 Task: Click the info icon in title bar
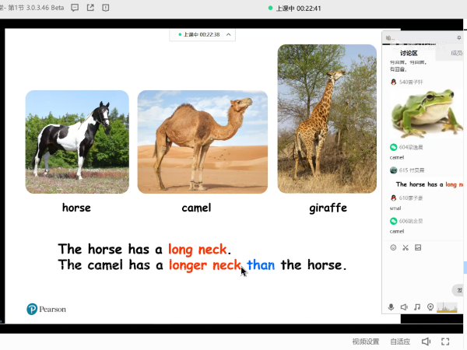[107, 8]
